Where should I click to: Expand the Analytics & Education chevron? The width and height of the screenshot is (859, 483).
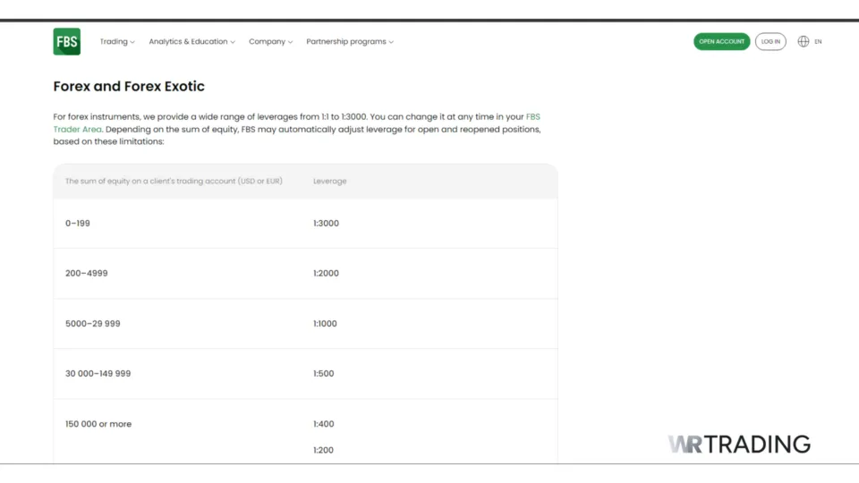tap(233, 42)
